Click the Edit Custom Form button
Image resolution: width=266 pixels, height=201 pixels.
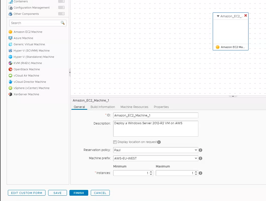pos(27,193)
